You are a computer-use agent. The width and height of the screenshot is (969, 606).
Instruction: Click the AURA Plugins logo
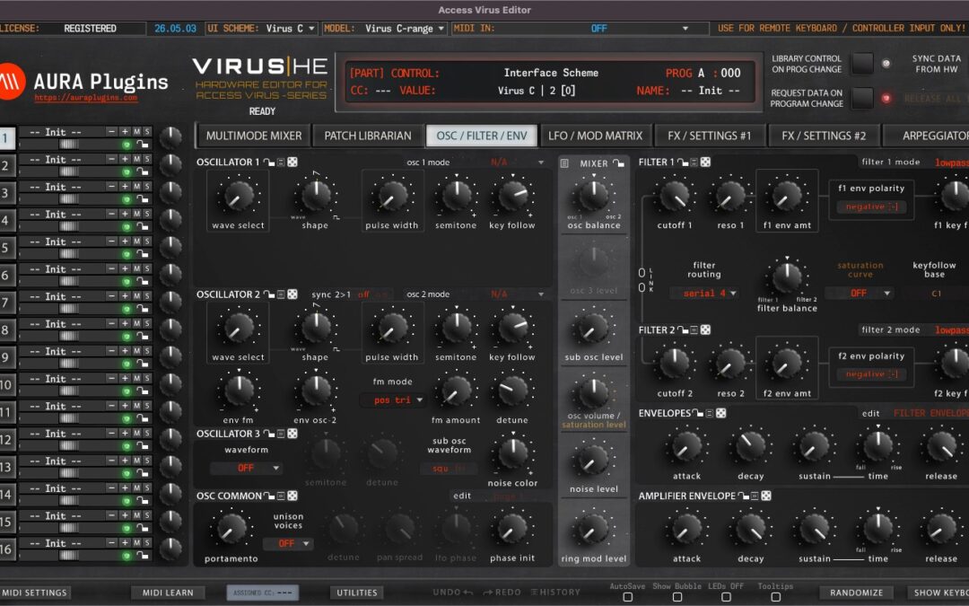[11, 82]
